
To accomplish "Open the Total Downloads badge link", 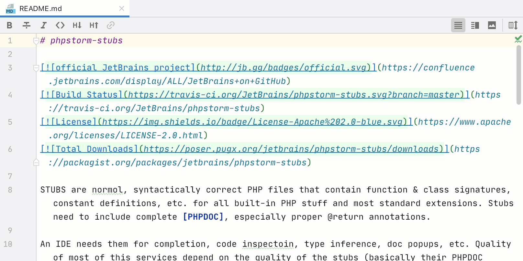I will coord(245,149).
